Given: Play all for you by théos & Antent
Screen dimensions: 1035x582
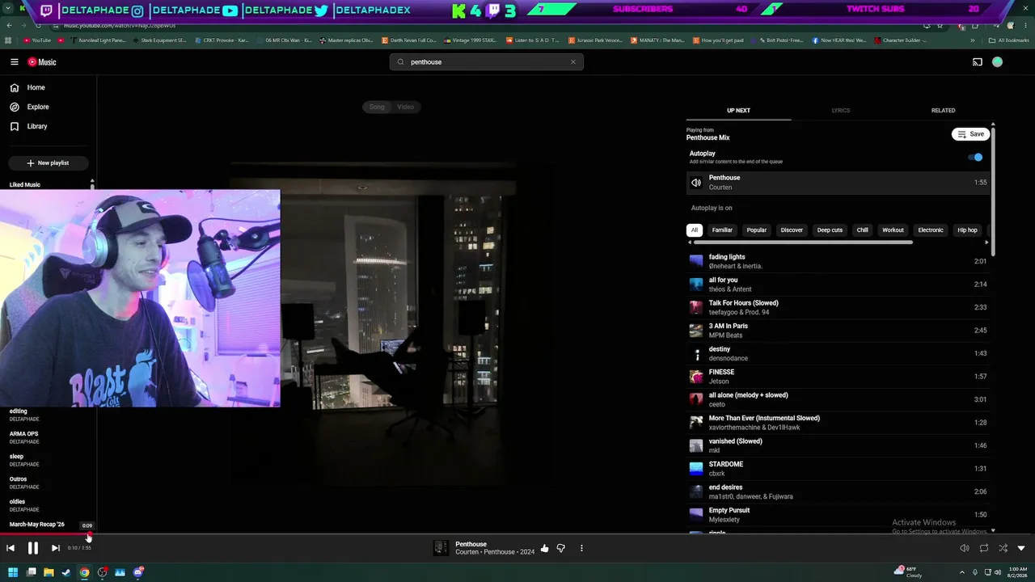Looking at the screenshot, I should [x=838, y=285].
